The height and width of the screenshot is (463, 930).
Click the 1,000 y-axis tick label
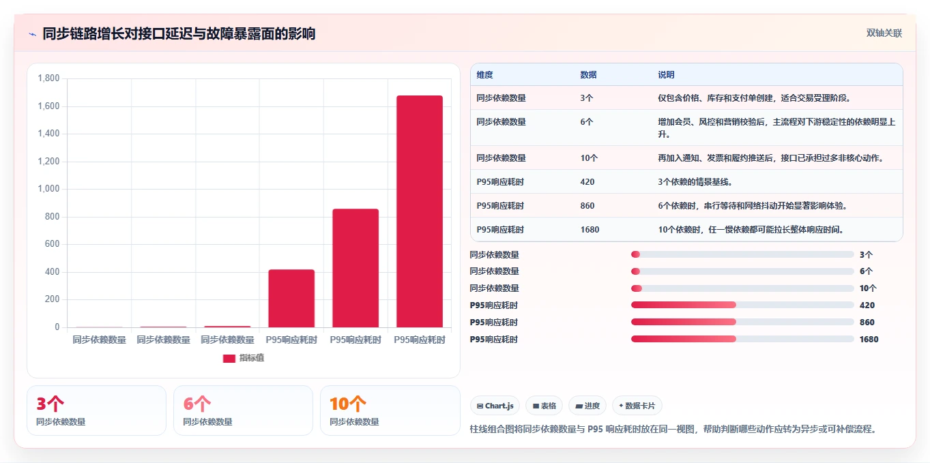tap(48, 189)
